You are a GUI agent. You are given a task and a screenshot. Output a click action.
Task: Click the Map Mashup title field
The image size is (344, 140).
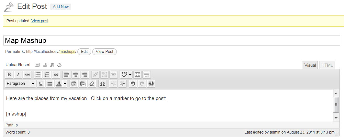172,41
